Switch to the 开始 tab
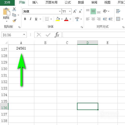This screenshot has width=125, height=125. pyautogui.click(x=22, y=2)
